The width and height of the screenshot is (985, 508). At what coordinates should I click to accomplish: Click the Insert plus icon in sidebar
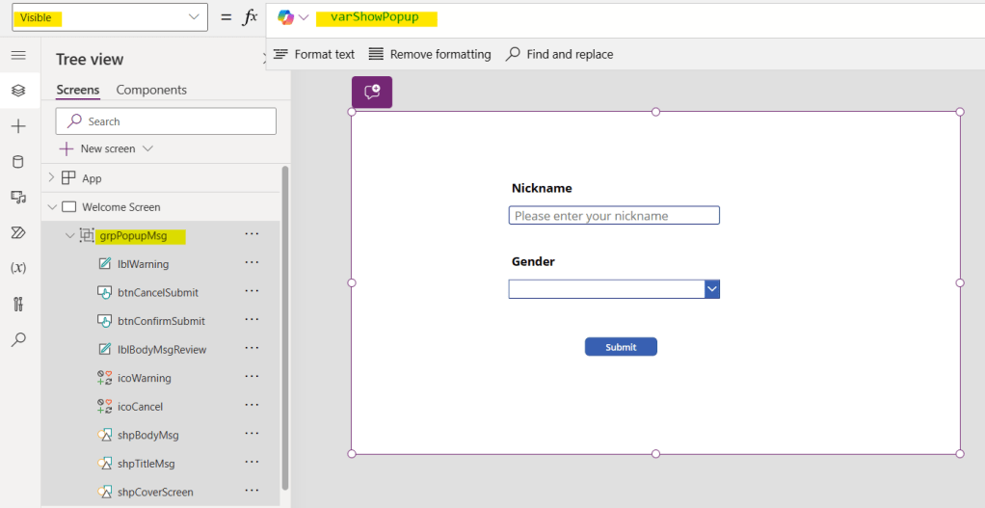point(18,126)
